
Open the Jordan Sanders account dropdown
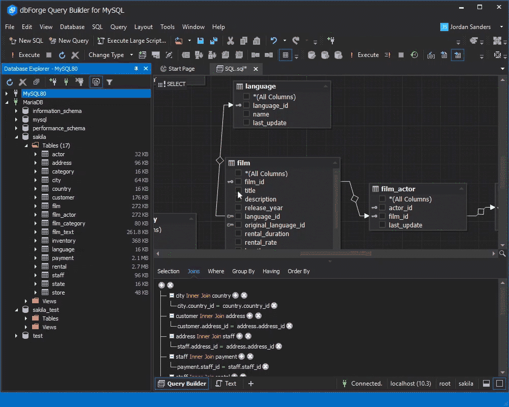coord(501,27)
